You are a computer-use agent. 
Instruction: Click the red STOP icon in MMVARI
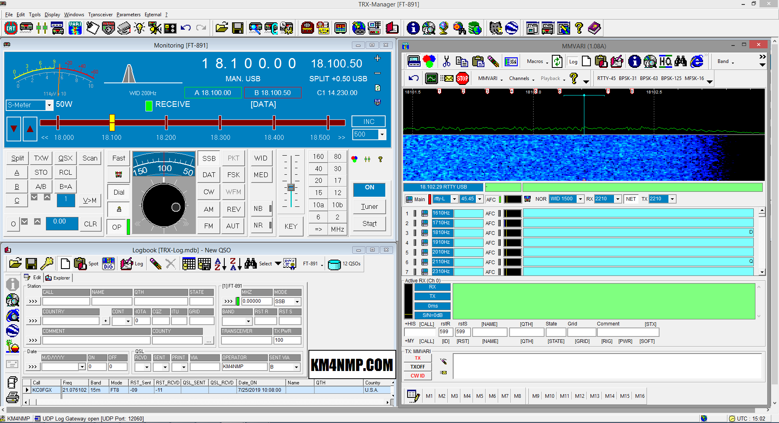click(462, 78)
